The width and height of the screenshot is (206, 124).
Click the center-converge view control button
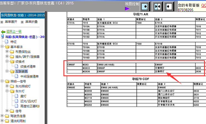coord(157,6)
